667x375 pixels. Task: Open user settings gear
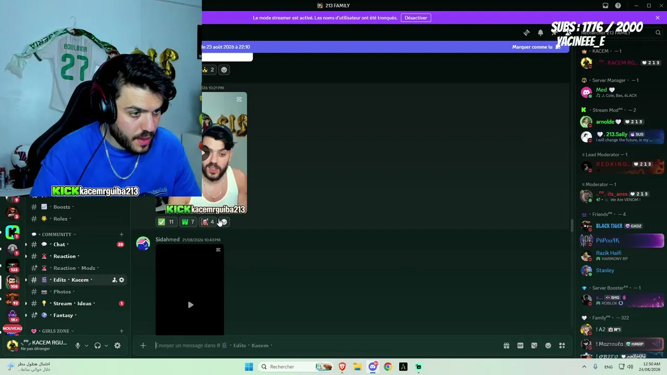(117, 345)
